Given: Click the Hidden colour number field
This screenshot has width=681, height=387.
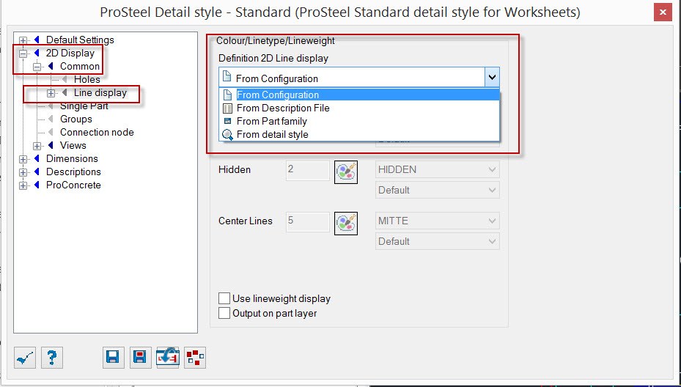Looking at the screenshot, I should point(308,170).
